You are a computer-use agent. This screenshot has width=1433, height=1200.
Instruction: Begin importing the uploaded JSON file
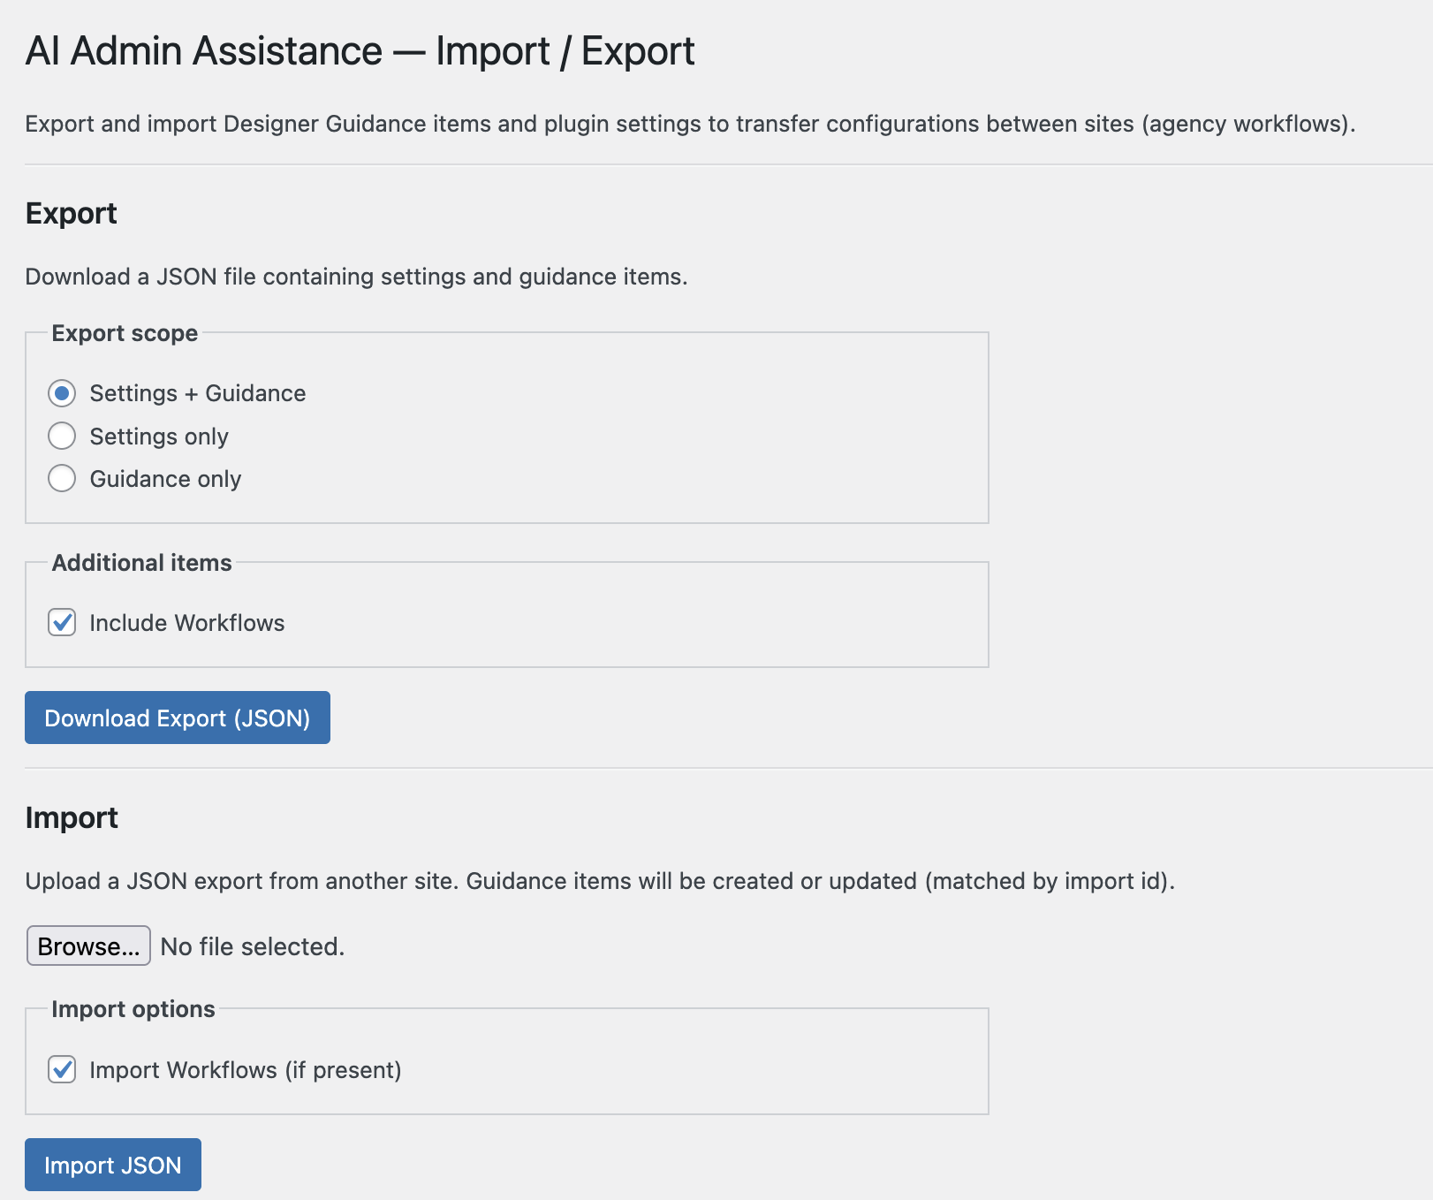(x=112, y=1165)
